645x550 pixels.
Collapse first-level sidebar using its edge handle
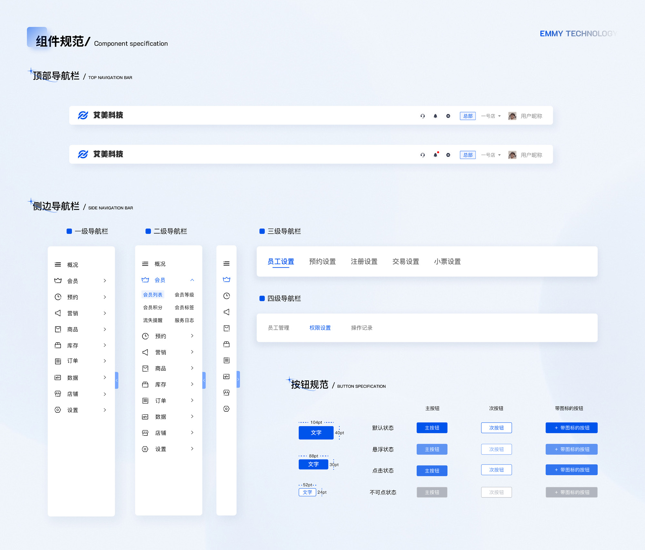(x=117, y=380)
